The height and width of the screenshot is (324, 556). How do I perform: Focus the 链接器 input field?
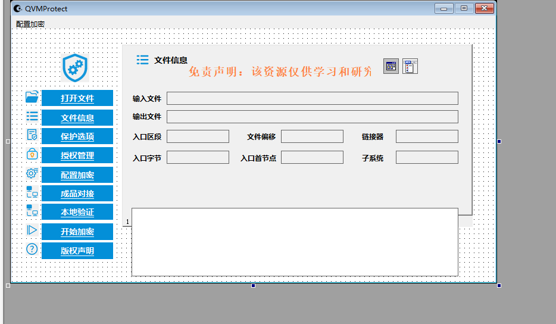tap(427, 137)
